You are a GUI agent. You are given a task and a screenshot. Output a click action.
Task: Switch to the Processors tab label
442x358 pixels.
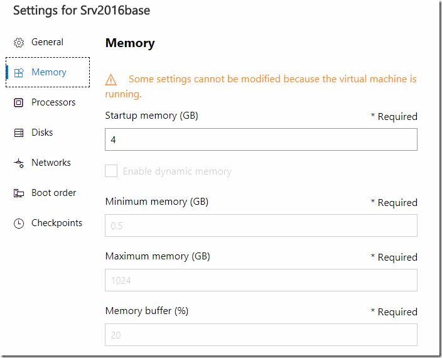pos(53,102)
